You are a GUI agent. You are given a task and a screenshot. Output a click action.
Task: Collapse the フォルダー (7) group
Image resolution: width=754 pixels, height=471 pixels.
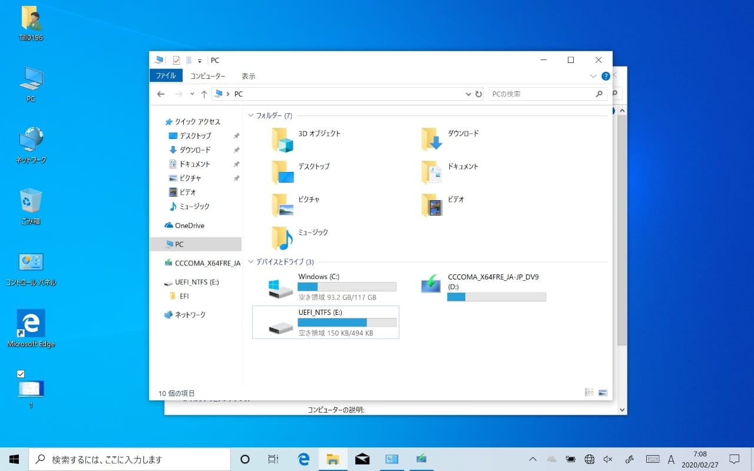pos(252,116)
